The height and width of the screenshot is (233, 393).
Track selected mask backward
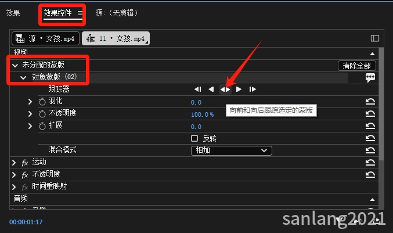click(211, 89)
